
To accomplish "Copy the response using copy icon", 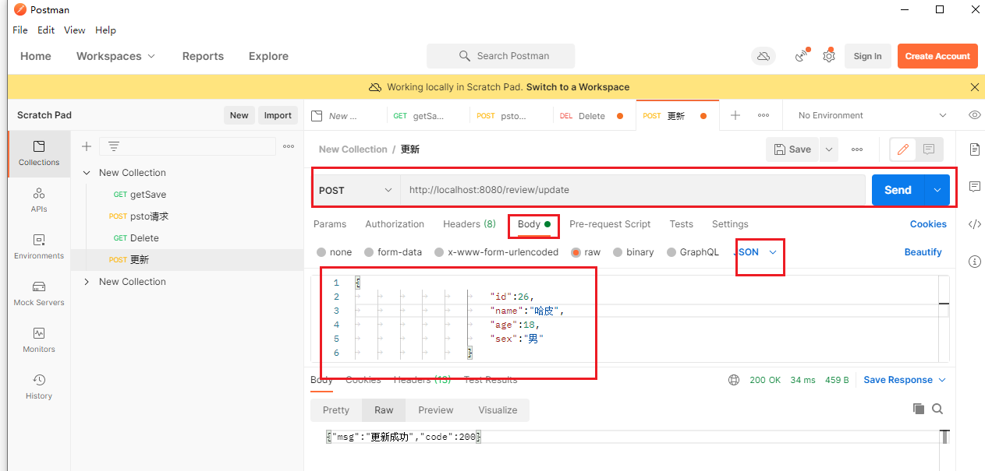I will point(919,409).
